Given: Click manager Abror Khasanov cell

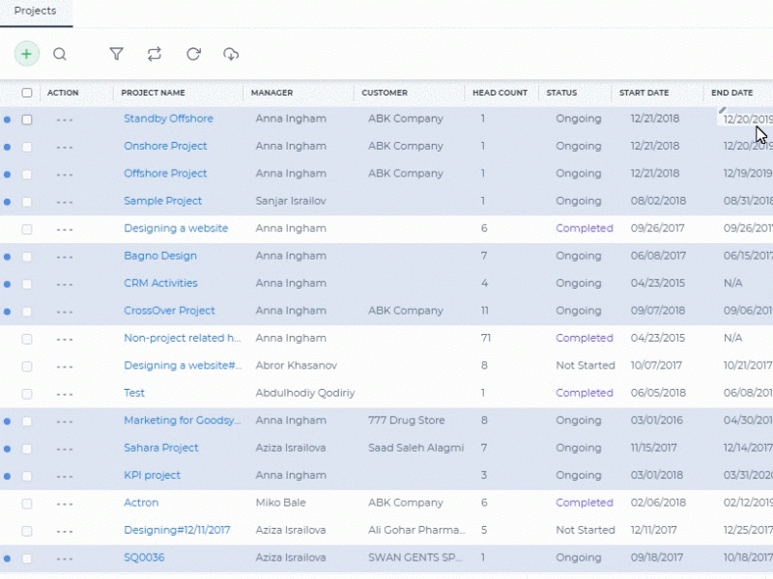Looking at the screenshot, I should [297, 366].
